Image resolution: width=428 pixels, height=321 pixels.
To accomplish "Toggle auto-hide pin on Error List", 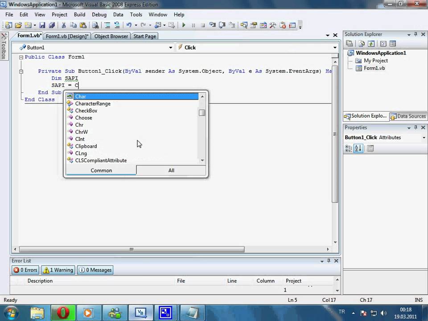I will (329, 261).
